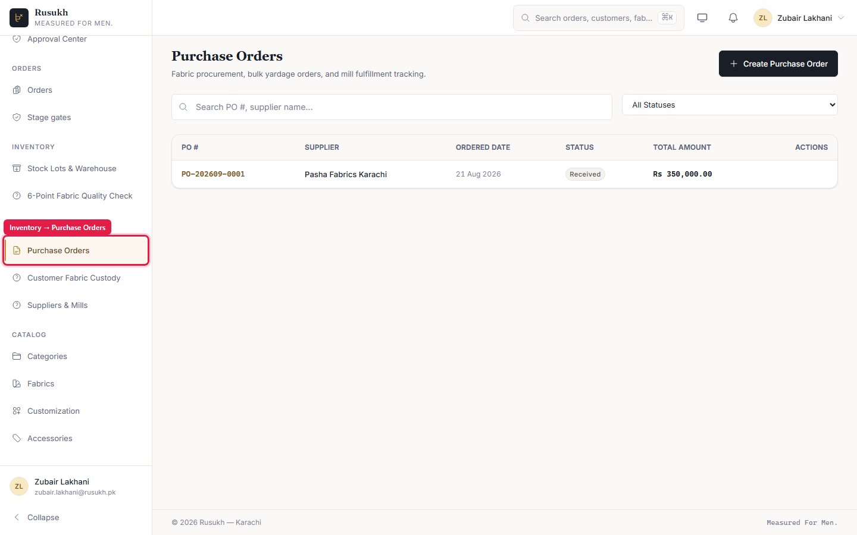Image resolution: width=857 pixels, height=535 pixels.
Task: Click the Customization sidebar icon
Action: pyautogui.click(x=17, y=411)
